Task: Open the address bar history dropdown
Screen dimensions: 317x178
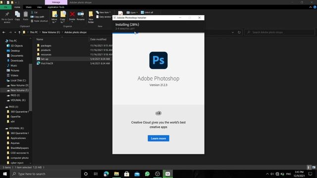Action: [x=233, y=32]
